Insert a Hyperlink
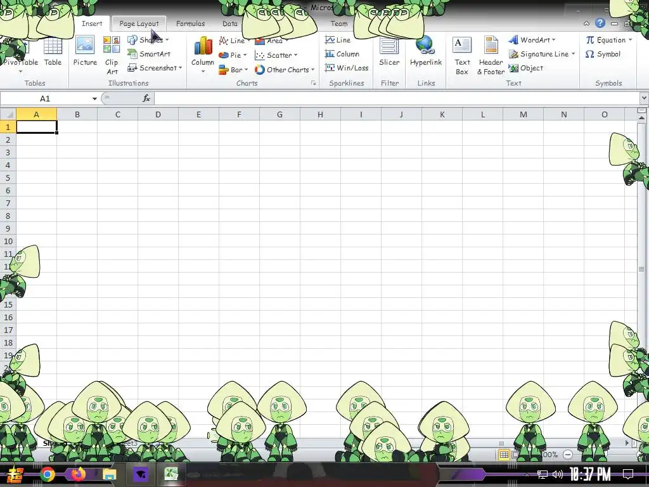649x487 pixels. click(x=426, y=51)
